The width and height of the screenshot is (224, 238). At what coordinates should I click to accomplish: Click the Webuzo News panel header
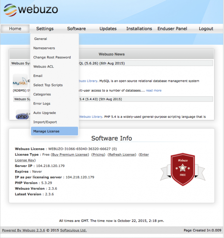112,54
